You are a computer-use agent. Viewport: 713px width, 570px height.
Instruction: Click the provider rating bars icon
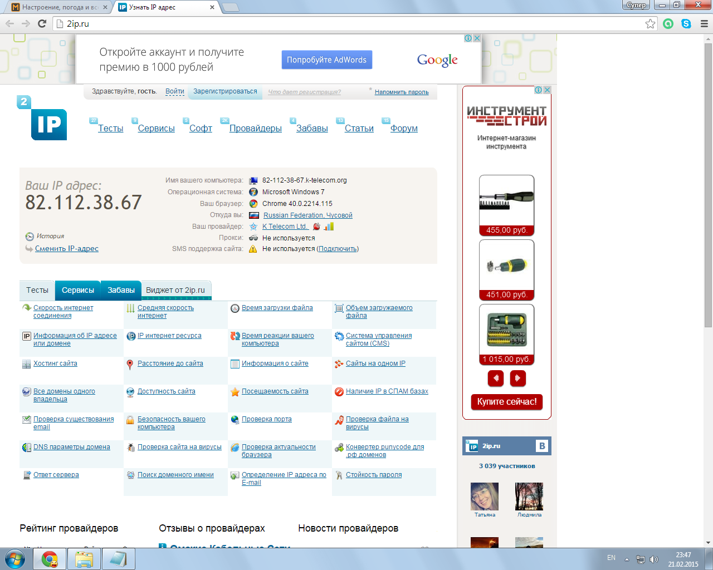point(329,227)
